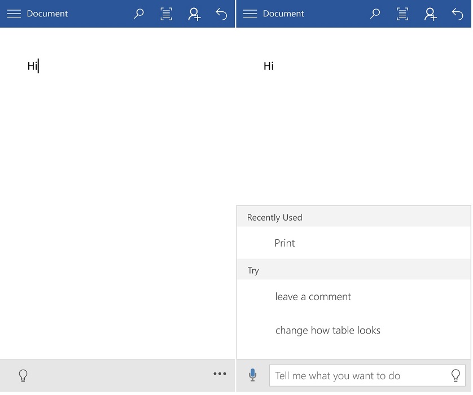Switch to Read view in the right screen
This screenshot has height=395, width=473.
(x=402, y=14)
